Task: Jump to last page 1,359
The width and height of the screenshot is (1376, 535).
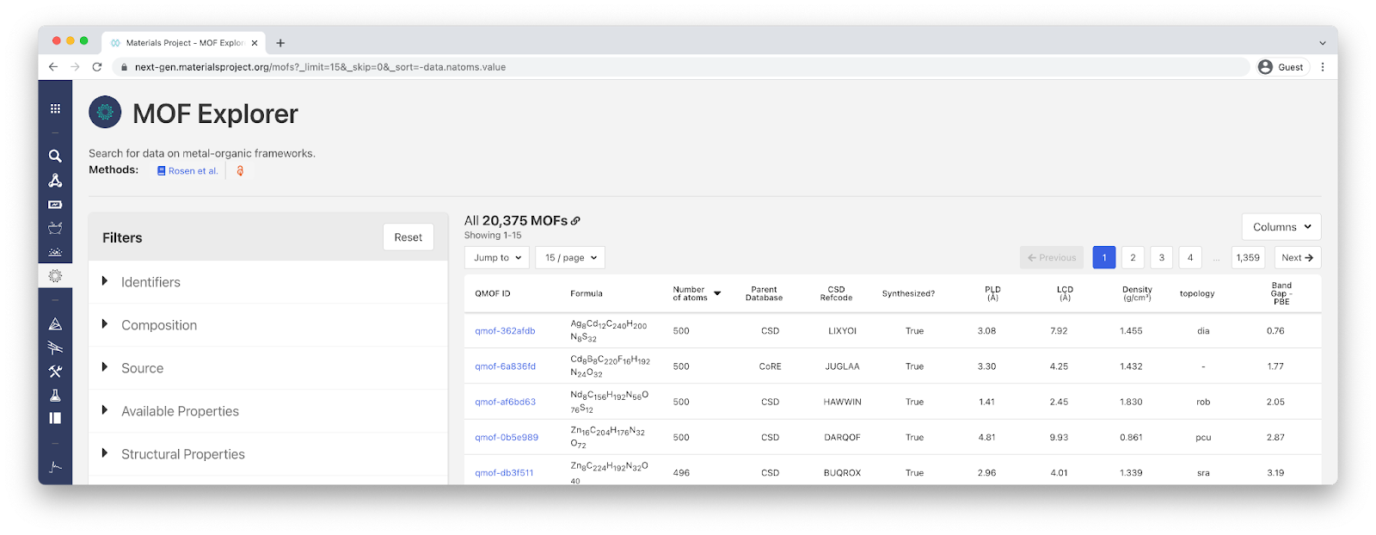Action: click(1248, 257)
